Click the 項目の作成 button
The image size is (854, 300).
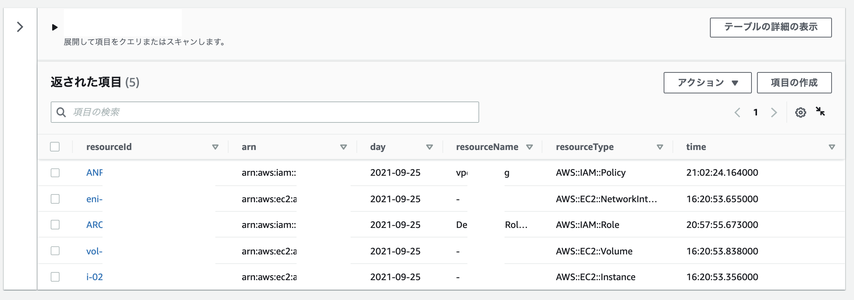[x=794, y=83]
